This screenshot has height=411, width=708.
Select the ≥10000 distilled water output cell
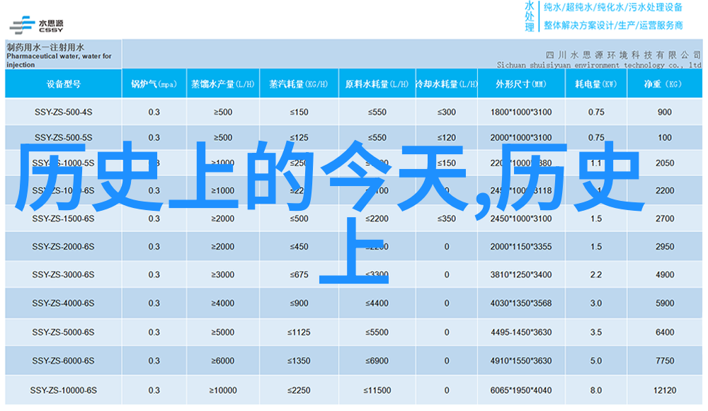(x=222, y=390)
